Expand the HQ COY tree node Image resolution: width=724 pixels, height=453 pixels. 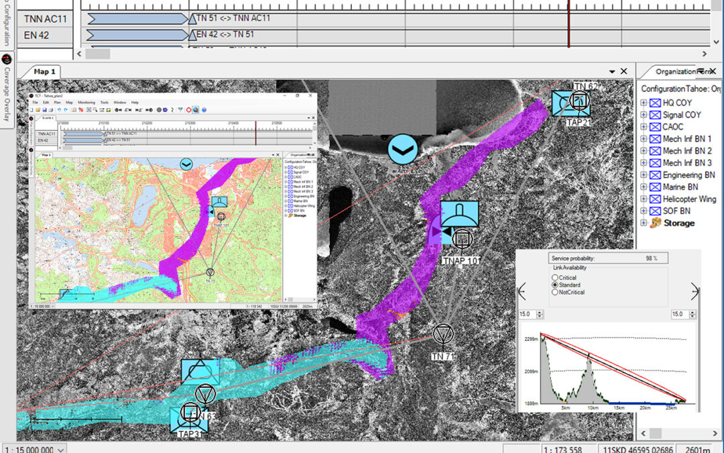[644, 103]
